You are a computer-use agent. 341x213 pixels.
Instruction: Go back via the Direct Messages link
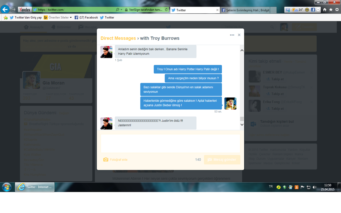click(118, 38)
